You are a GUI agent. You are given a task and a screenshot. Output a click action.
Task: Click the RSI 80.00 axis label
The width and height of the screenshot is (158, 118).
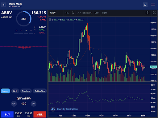[x=153, y=85]
